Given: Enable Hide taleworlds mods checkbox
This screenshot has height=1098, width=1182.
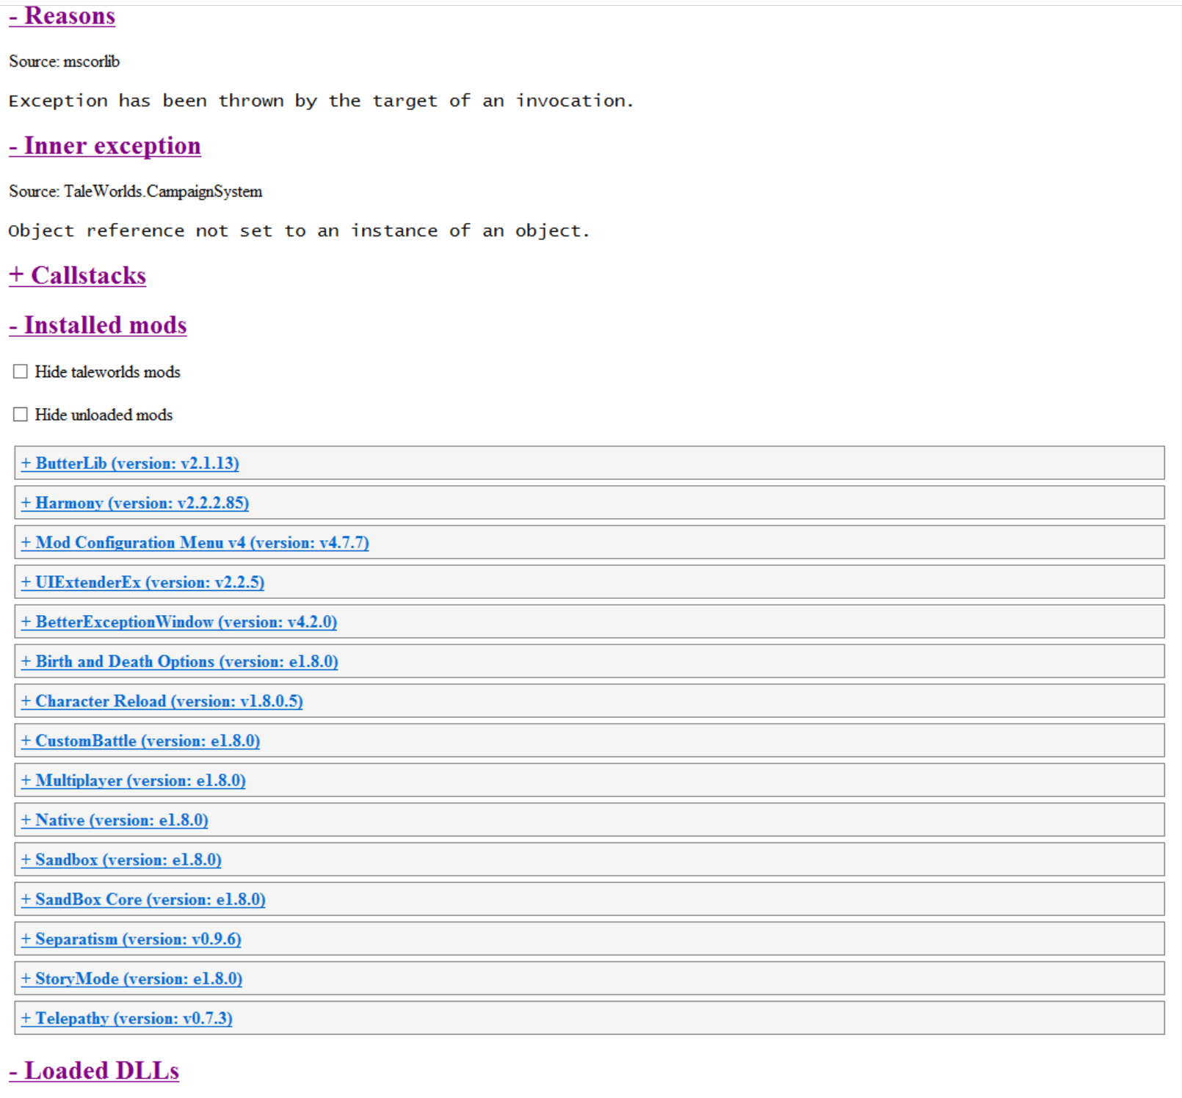Looking at the screenshot, I should (21, 372).
